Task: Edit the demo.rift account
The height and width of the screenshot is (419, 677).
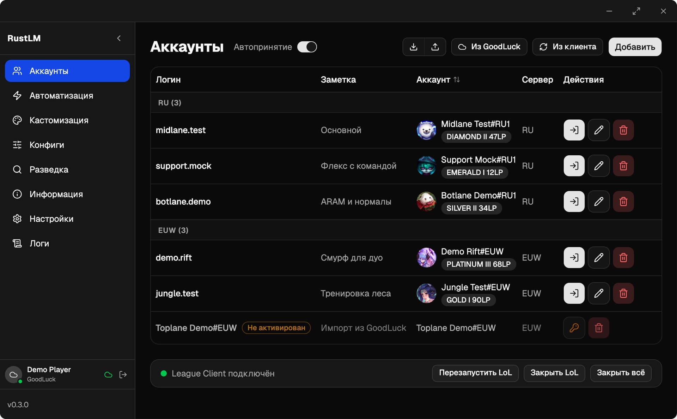Action: 599,258
